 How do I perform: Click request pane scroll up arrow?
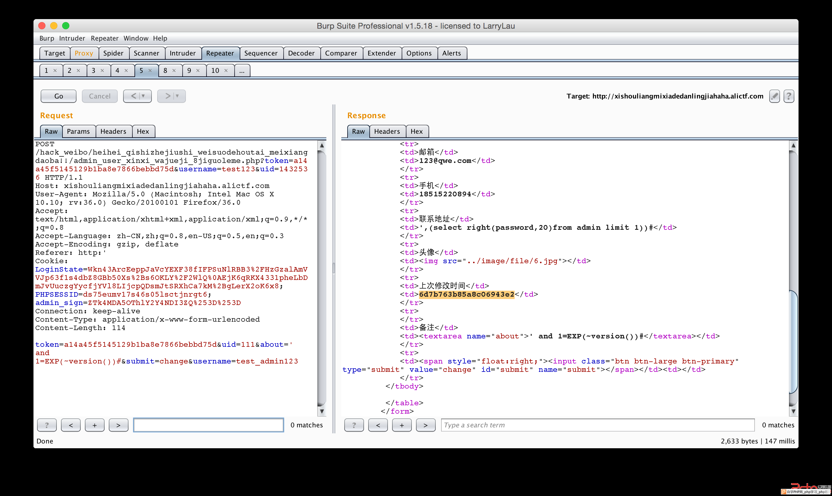(322, 145)
